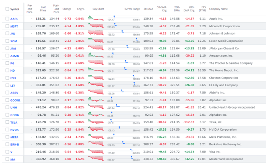
Task: Select the TSLA row checkbox
Action: [7, 122]
